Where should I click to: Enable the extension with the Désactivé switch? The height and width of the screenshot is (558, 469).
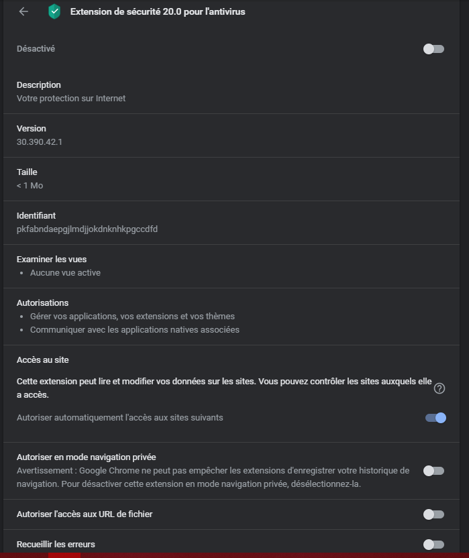[433, 49]
